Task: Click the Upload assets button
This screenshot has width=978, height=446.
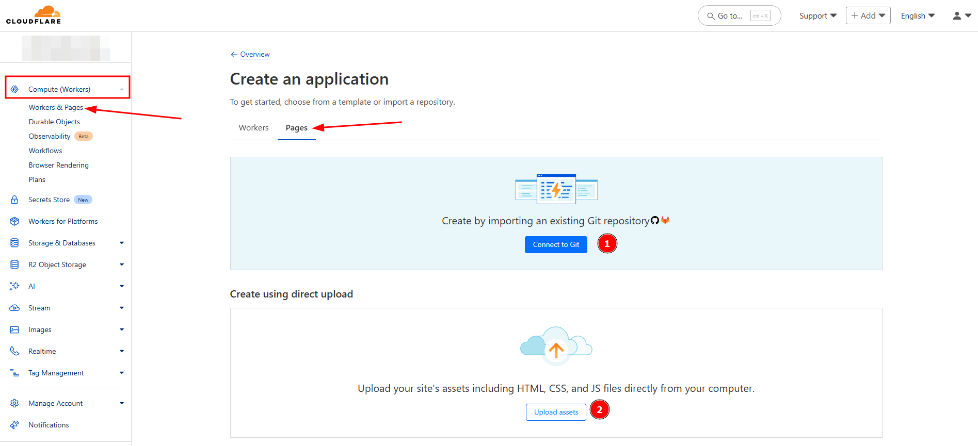Action: coord(556,412)
